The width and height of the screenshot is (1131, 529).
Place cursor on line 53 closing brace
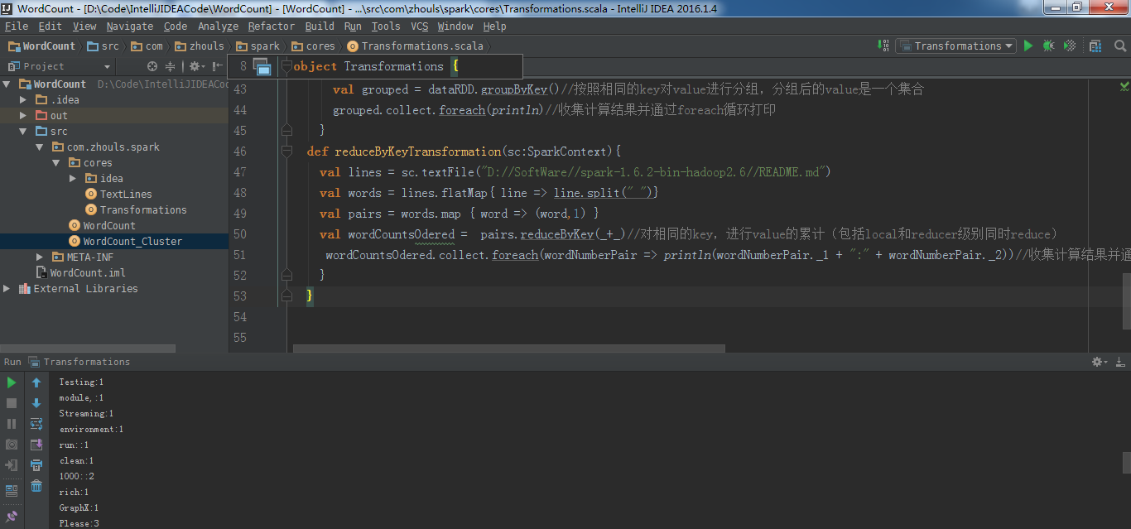point(310,296)
